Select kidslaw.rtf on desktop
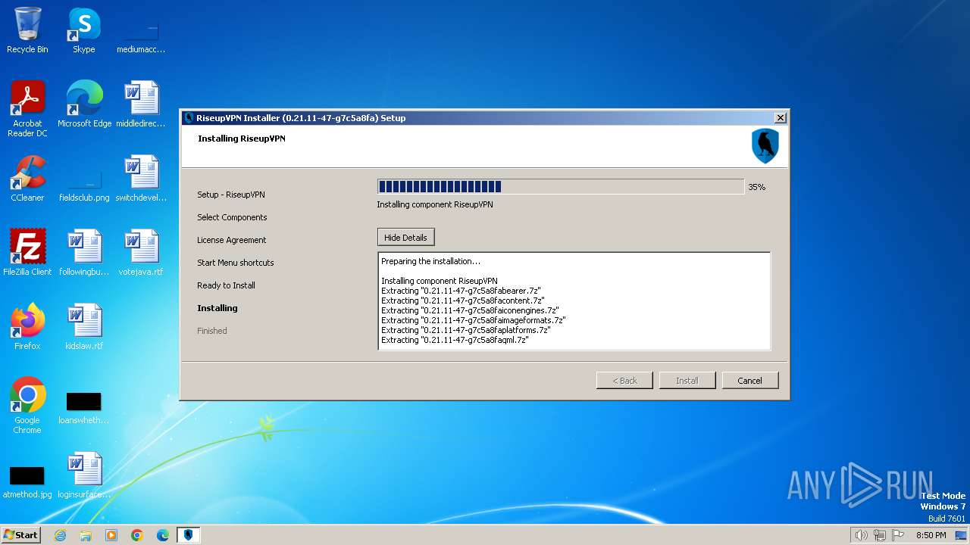The width and height of the screenshot is (970, 545). 84,327
